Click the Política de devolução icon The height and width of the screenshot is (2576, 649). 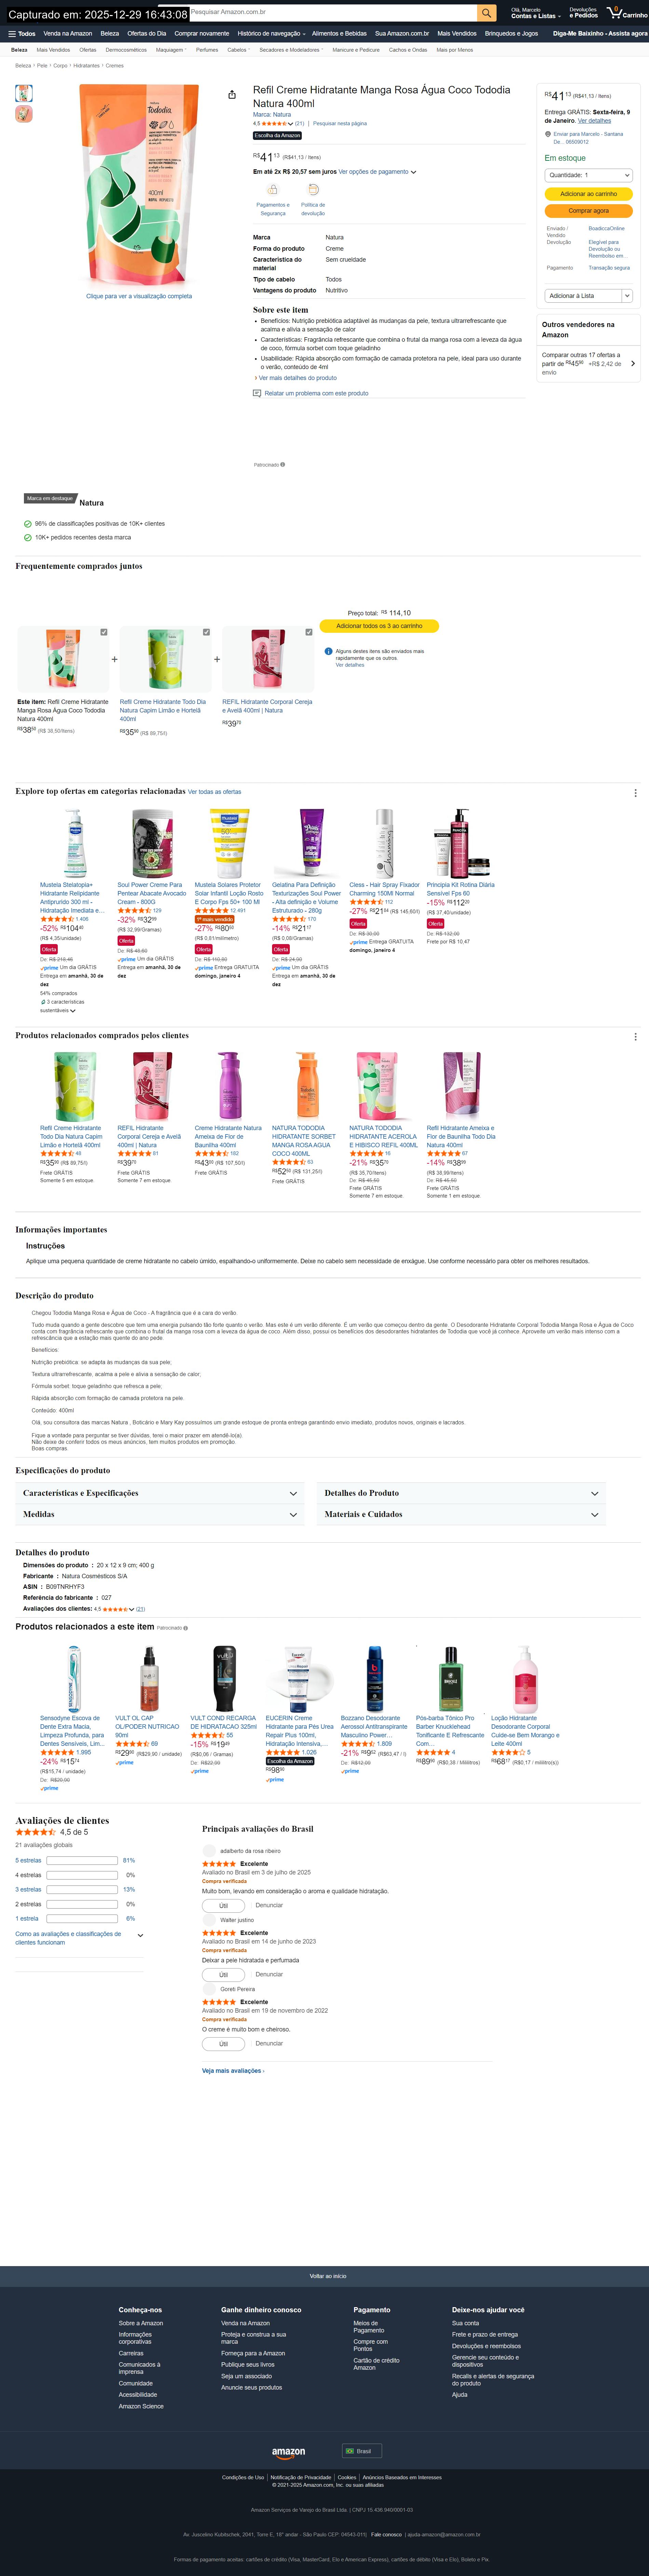tap(312, 189)
